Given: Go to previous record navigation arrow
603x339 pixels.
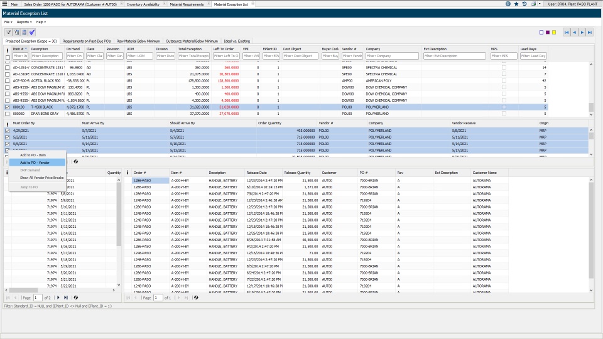Looking at the screenshot, I should click(x=574, y=32).
